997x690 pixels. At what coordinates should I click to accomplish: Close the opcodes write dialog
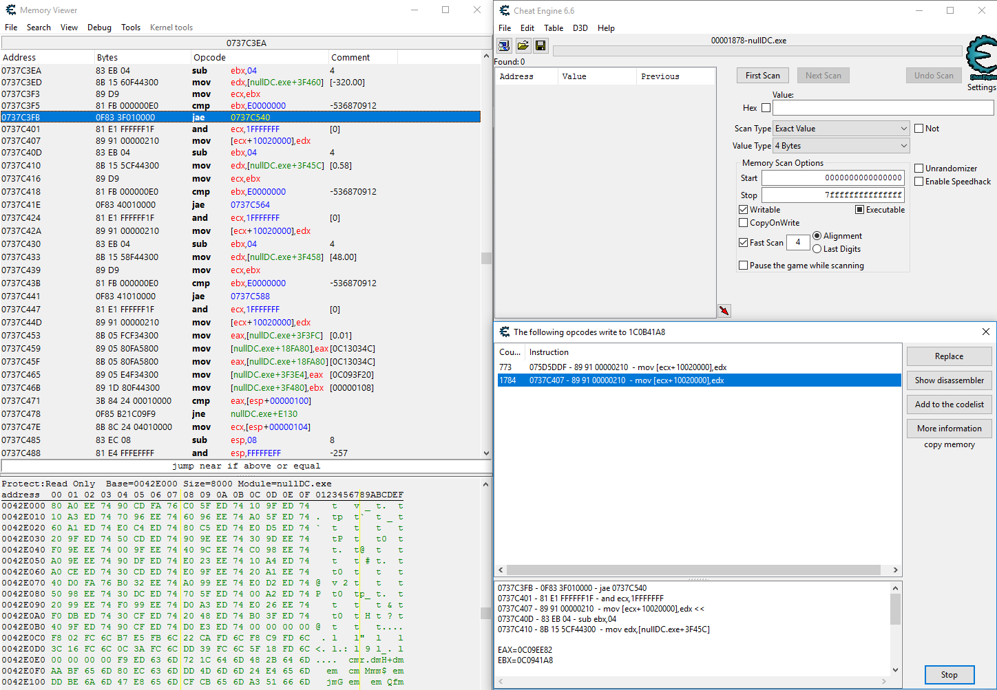click(985, 332)
